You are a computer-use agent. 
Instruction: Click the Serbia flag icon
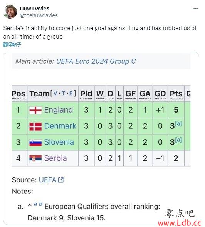[35, 159]
